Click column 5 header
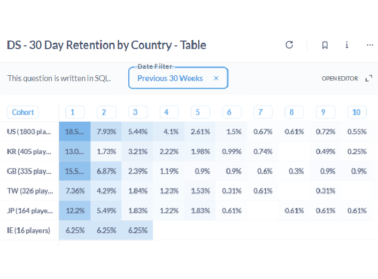 pos(198,112)
